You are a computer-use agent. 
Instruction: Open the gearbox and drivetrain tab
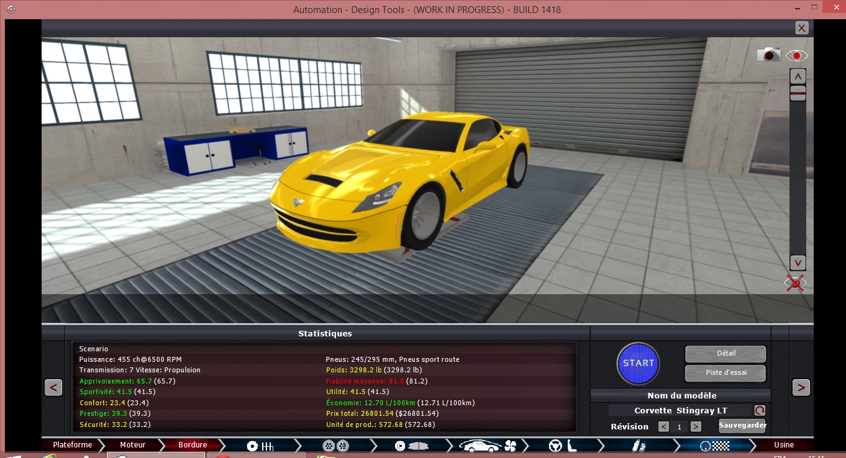pos(260,446)
